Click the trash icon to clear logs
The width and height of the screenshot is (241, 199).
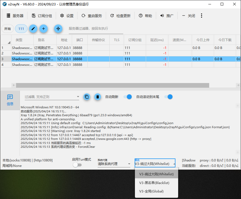pos(98,97)
